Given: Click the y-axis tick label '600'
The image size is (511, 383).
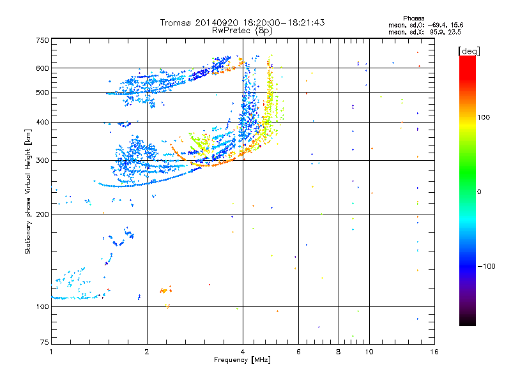Looking at the screenshot, I should (x=42, y=68).
